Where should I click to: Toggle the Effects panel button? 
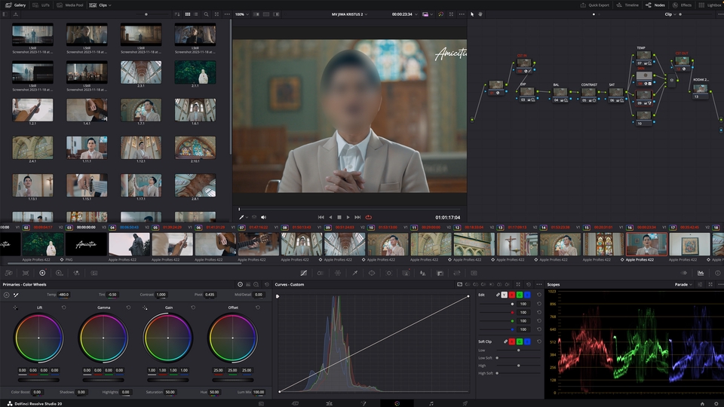tap(682, 5)
